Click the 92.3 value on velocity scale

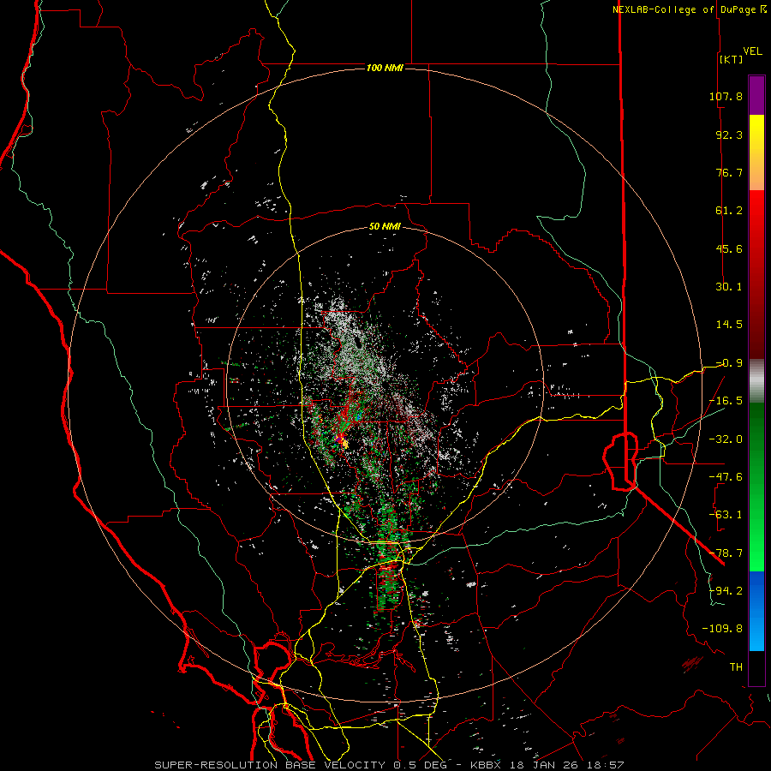[729, 134]
